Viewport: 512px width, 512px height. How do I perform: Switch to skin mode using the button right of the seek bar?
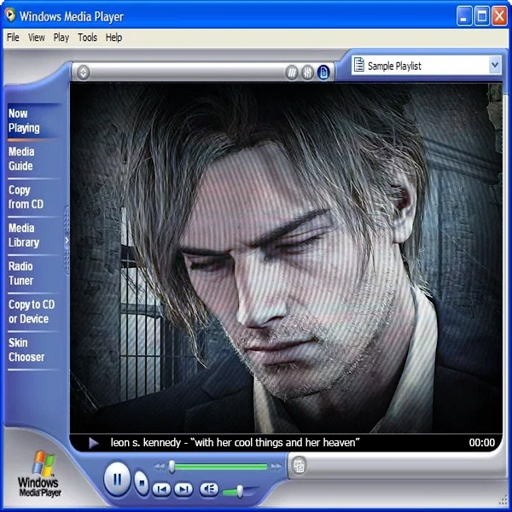299,466
